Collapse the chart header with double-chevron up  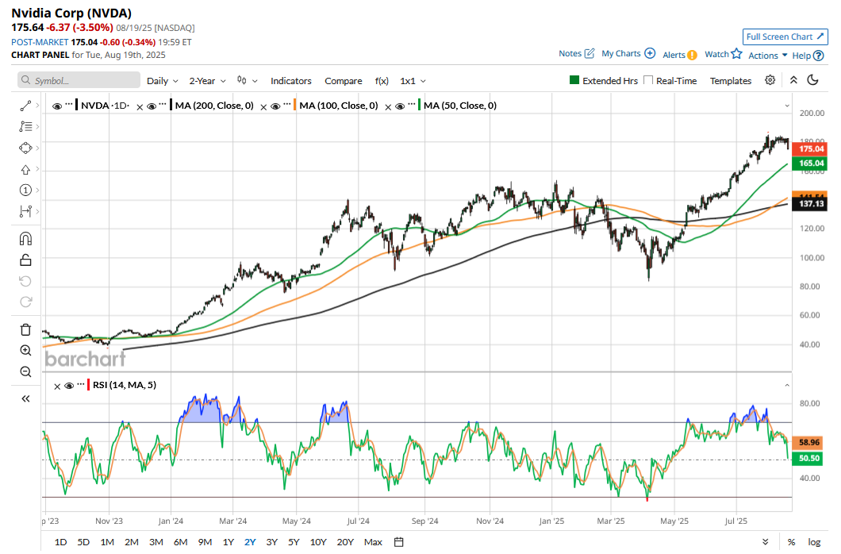coord(793,80)
